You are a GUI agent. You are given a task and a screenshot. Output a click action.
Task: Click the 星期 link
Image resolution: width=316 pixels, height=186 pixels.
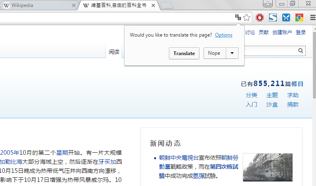coord(62,153)
